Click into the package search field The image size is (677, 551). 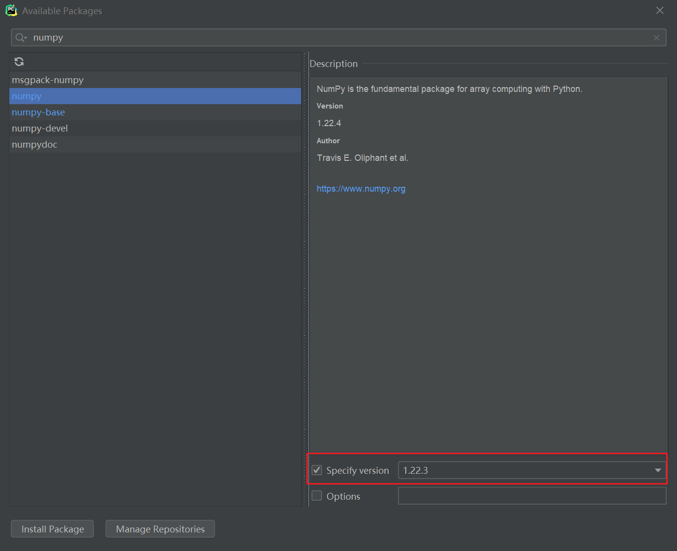click(338, 38)
